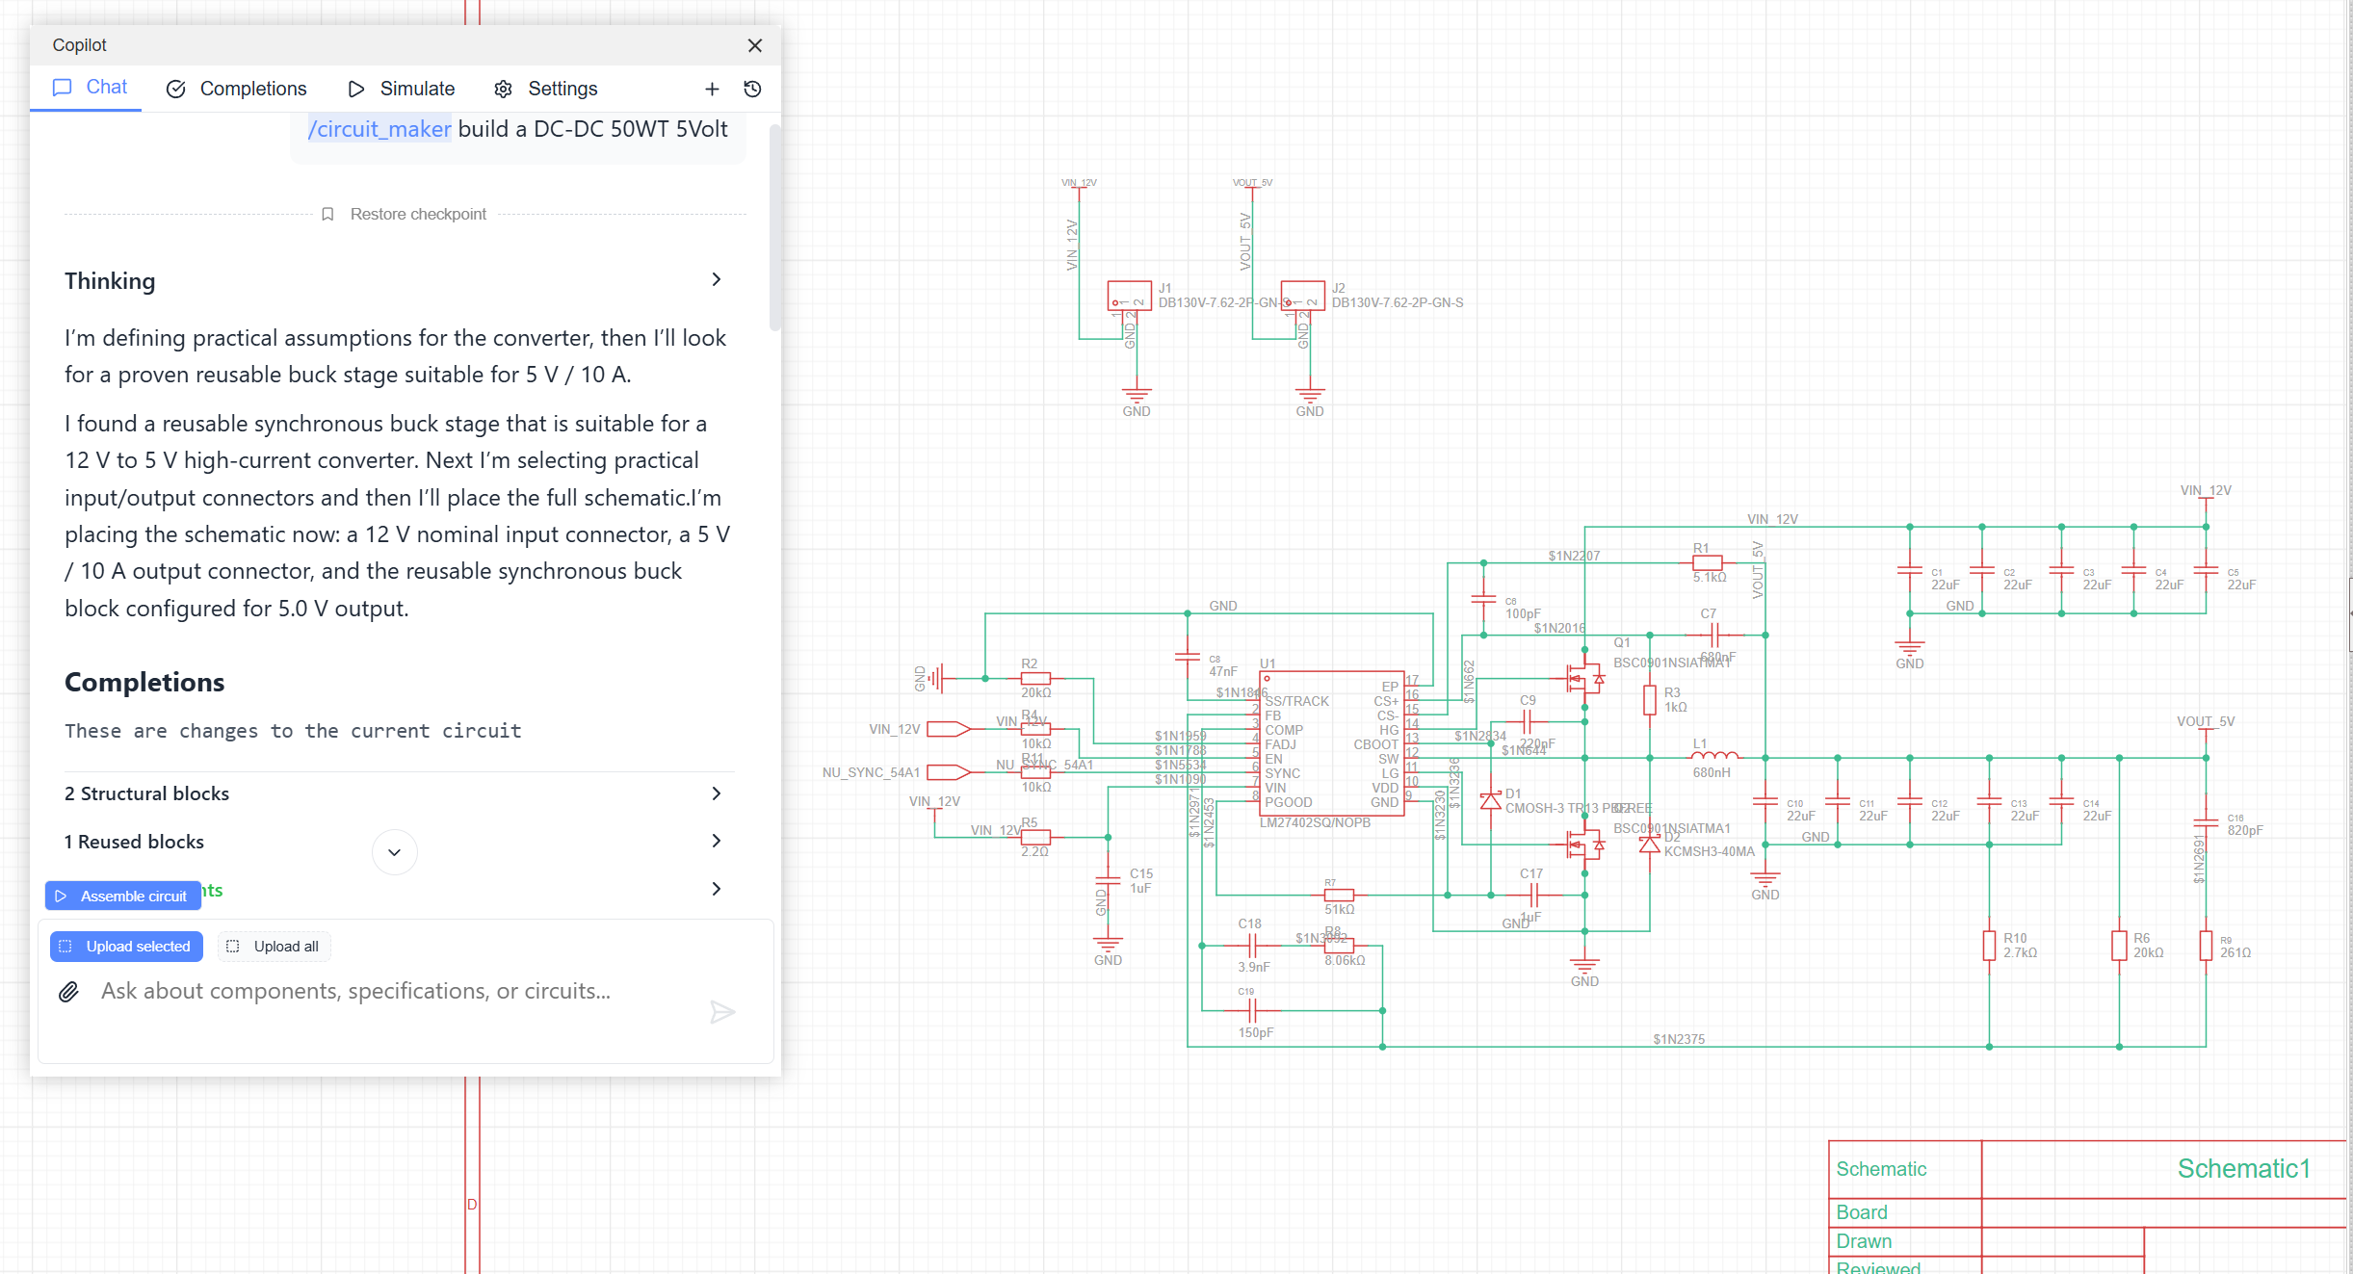The image size is (2353, 1274).
Task: Select resistor R3 1kΩ
Action: click(1650, 700)
